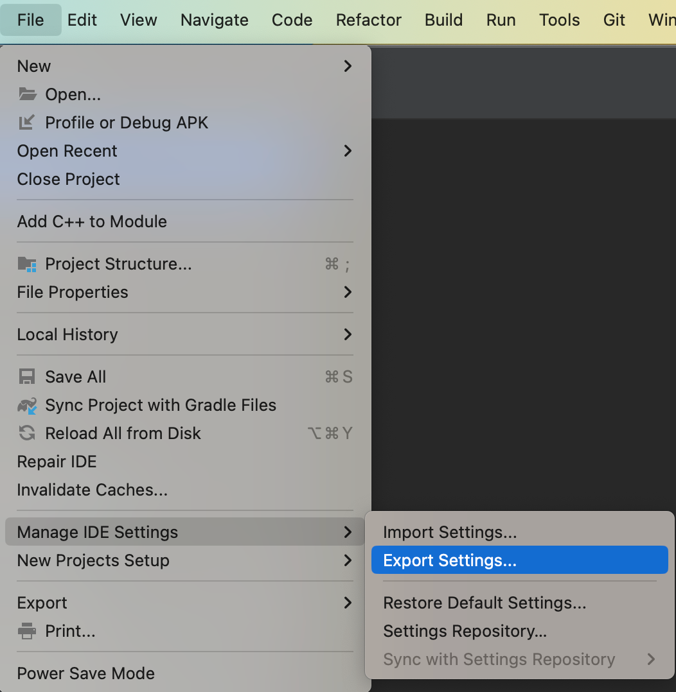Screen dimensions: 676x692
Task: Click the printer icon beside Print...
Action: pyautogui.click(x=27, y=631)
